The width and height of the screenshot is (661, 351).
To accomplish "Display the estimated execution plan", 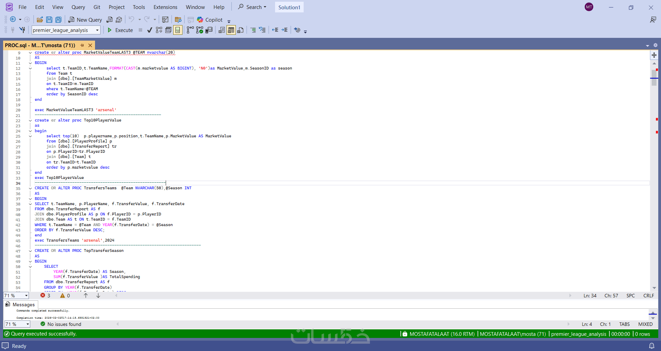I will [159, 30].
